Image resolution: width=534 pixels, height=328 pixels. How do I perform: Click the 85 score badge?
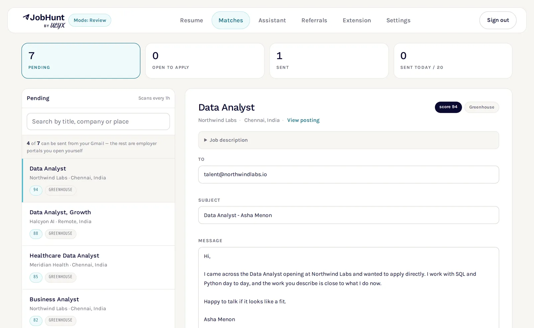(x=36, y=277)
